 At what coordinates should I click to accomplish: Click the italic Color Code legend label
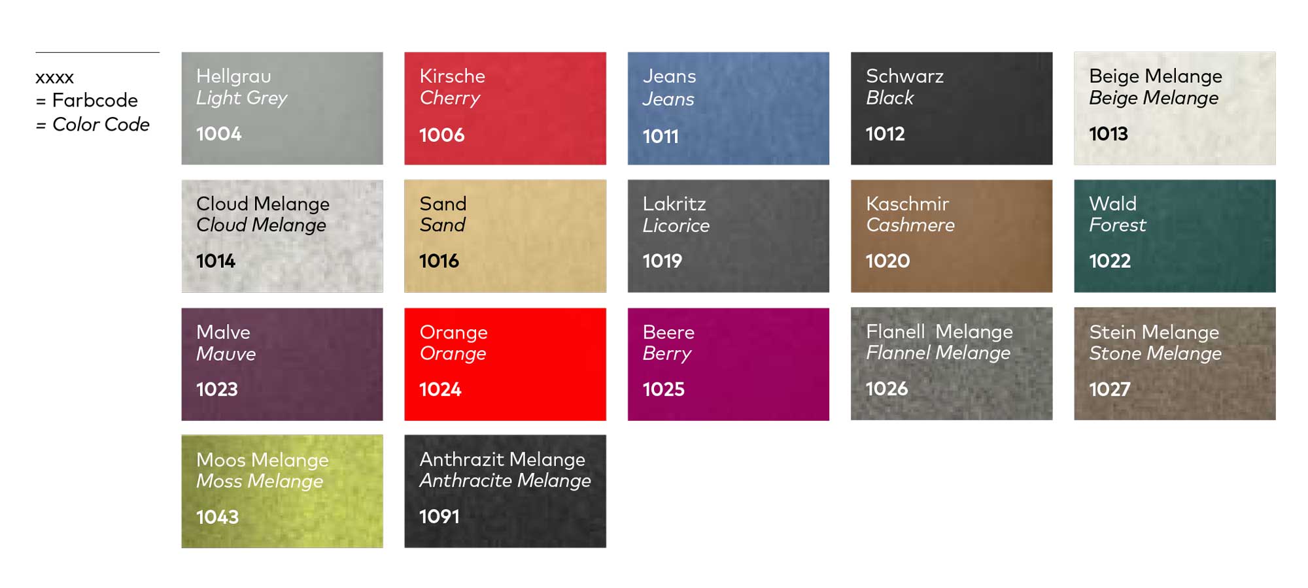100,125
